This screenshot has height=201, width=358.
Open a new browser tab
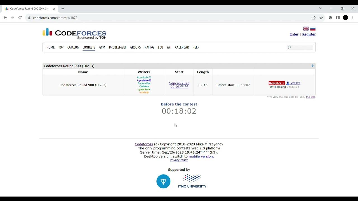(63, 9)
